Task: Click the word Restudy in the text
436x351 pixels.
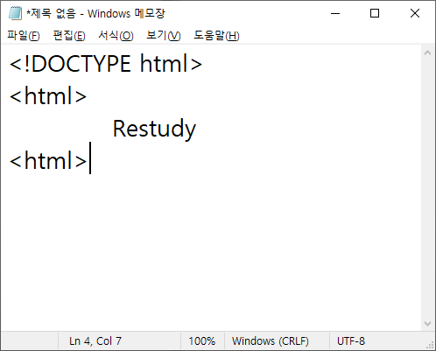Action: coord(154,129)
